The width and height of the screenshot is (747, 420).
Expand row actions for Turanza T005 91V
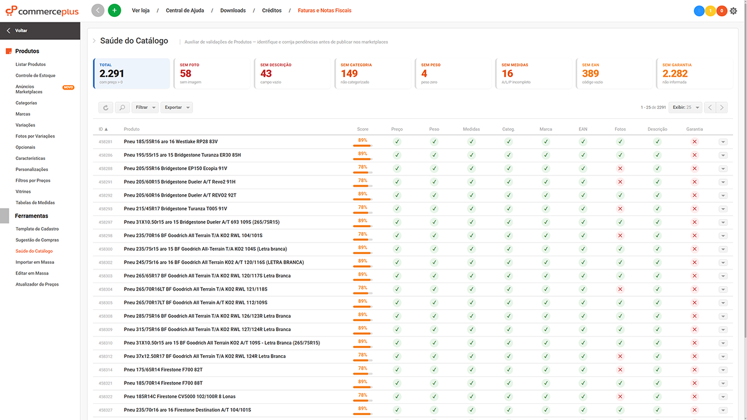723,208
